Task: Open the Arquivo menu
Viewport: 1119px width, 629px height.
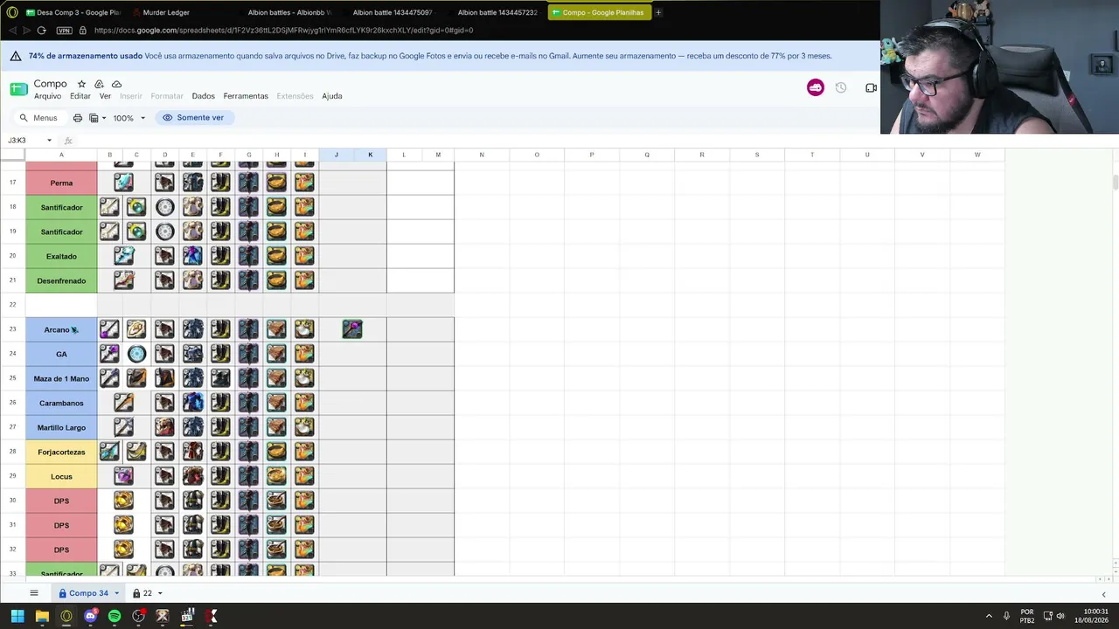Action: click(x=48, y=96)
